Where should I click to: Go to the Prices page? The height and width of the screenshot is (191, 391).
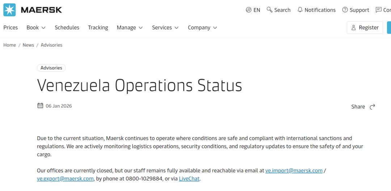point(10,28)
